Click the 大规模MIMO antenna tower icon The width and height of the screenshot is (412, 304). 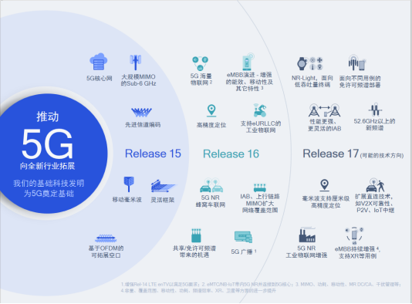(x=135, y=62)
